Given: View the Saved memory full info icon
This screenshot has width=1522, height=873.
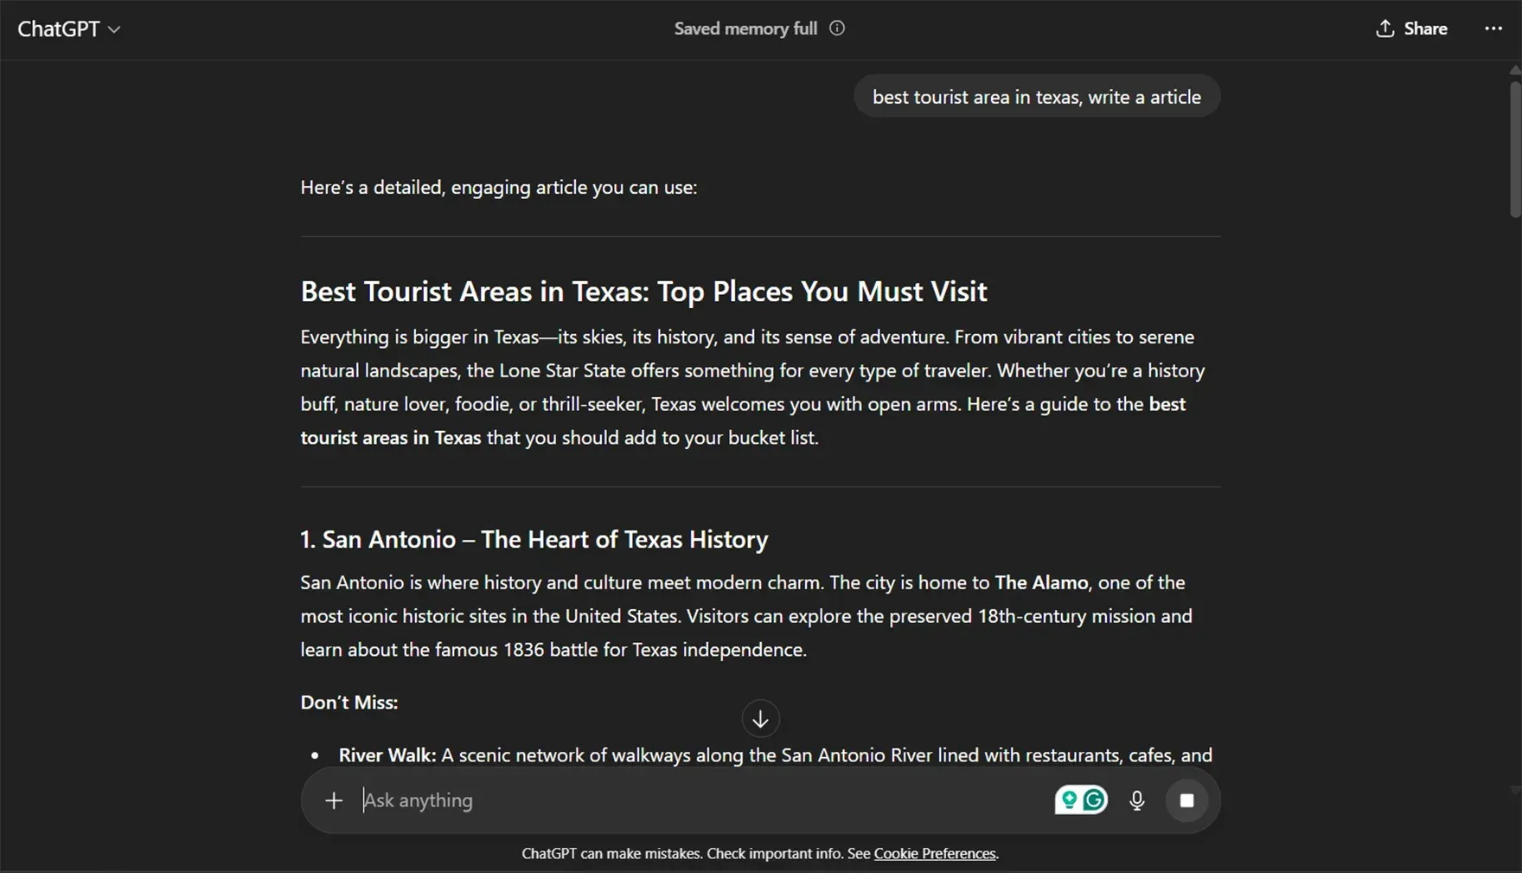Looking at the screenshot, I should coord(836,28).
